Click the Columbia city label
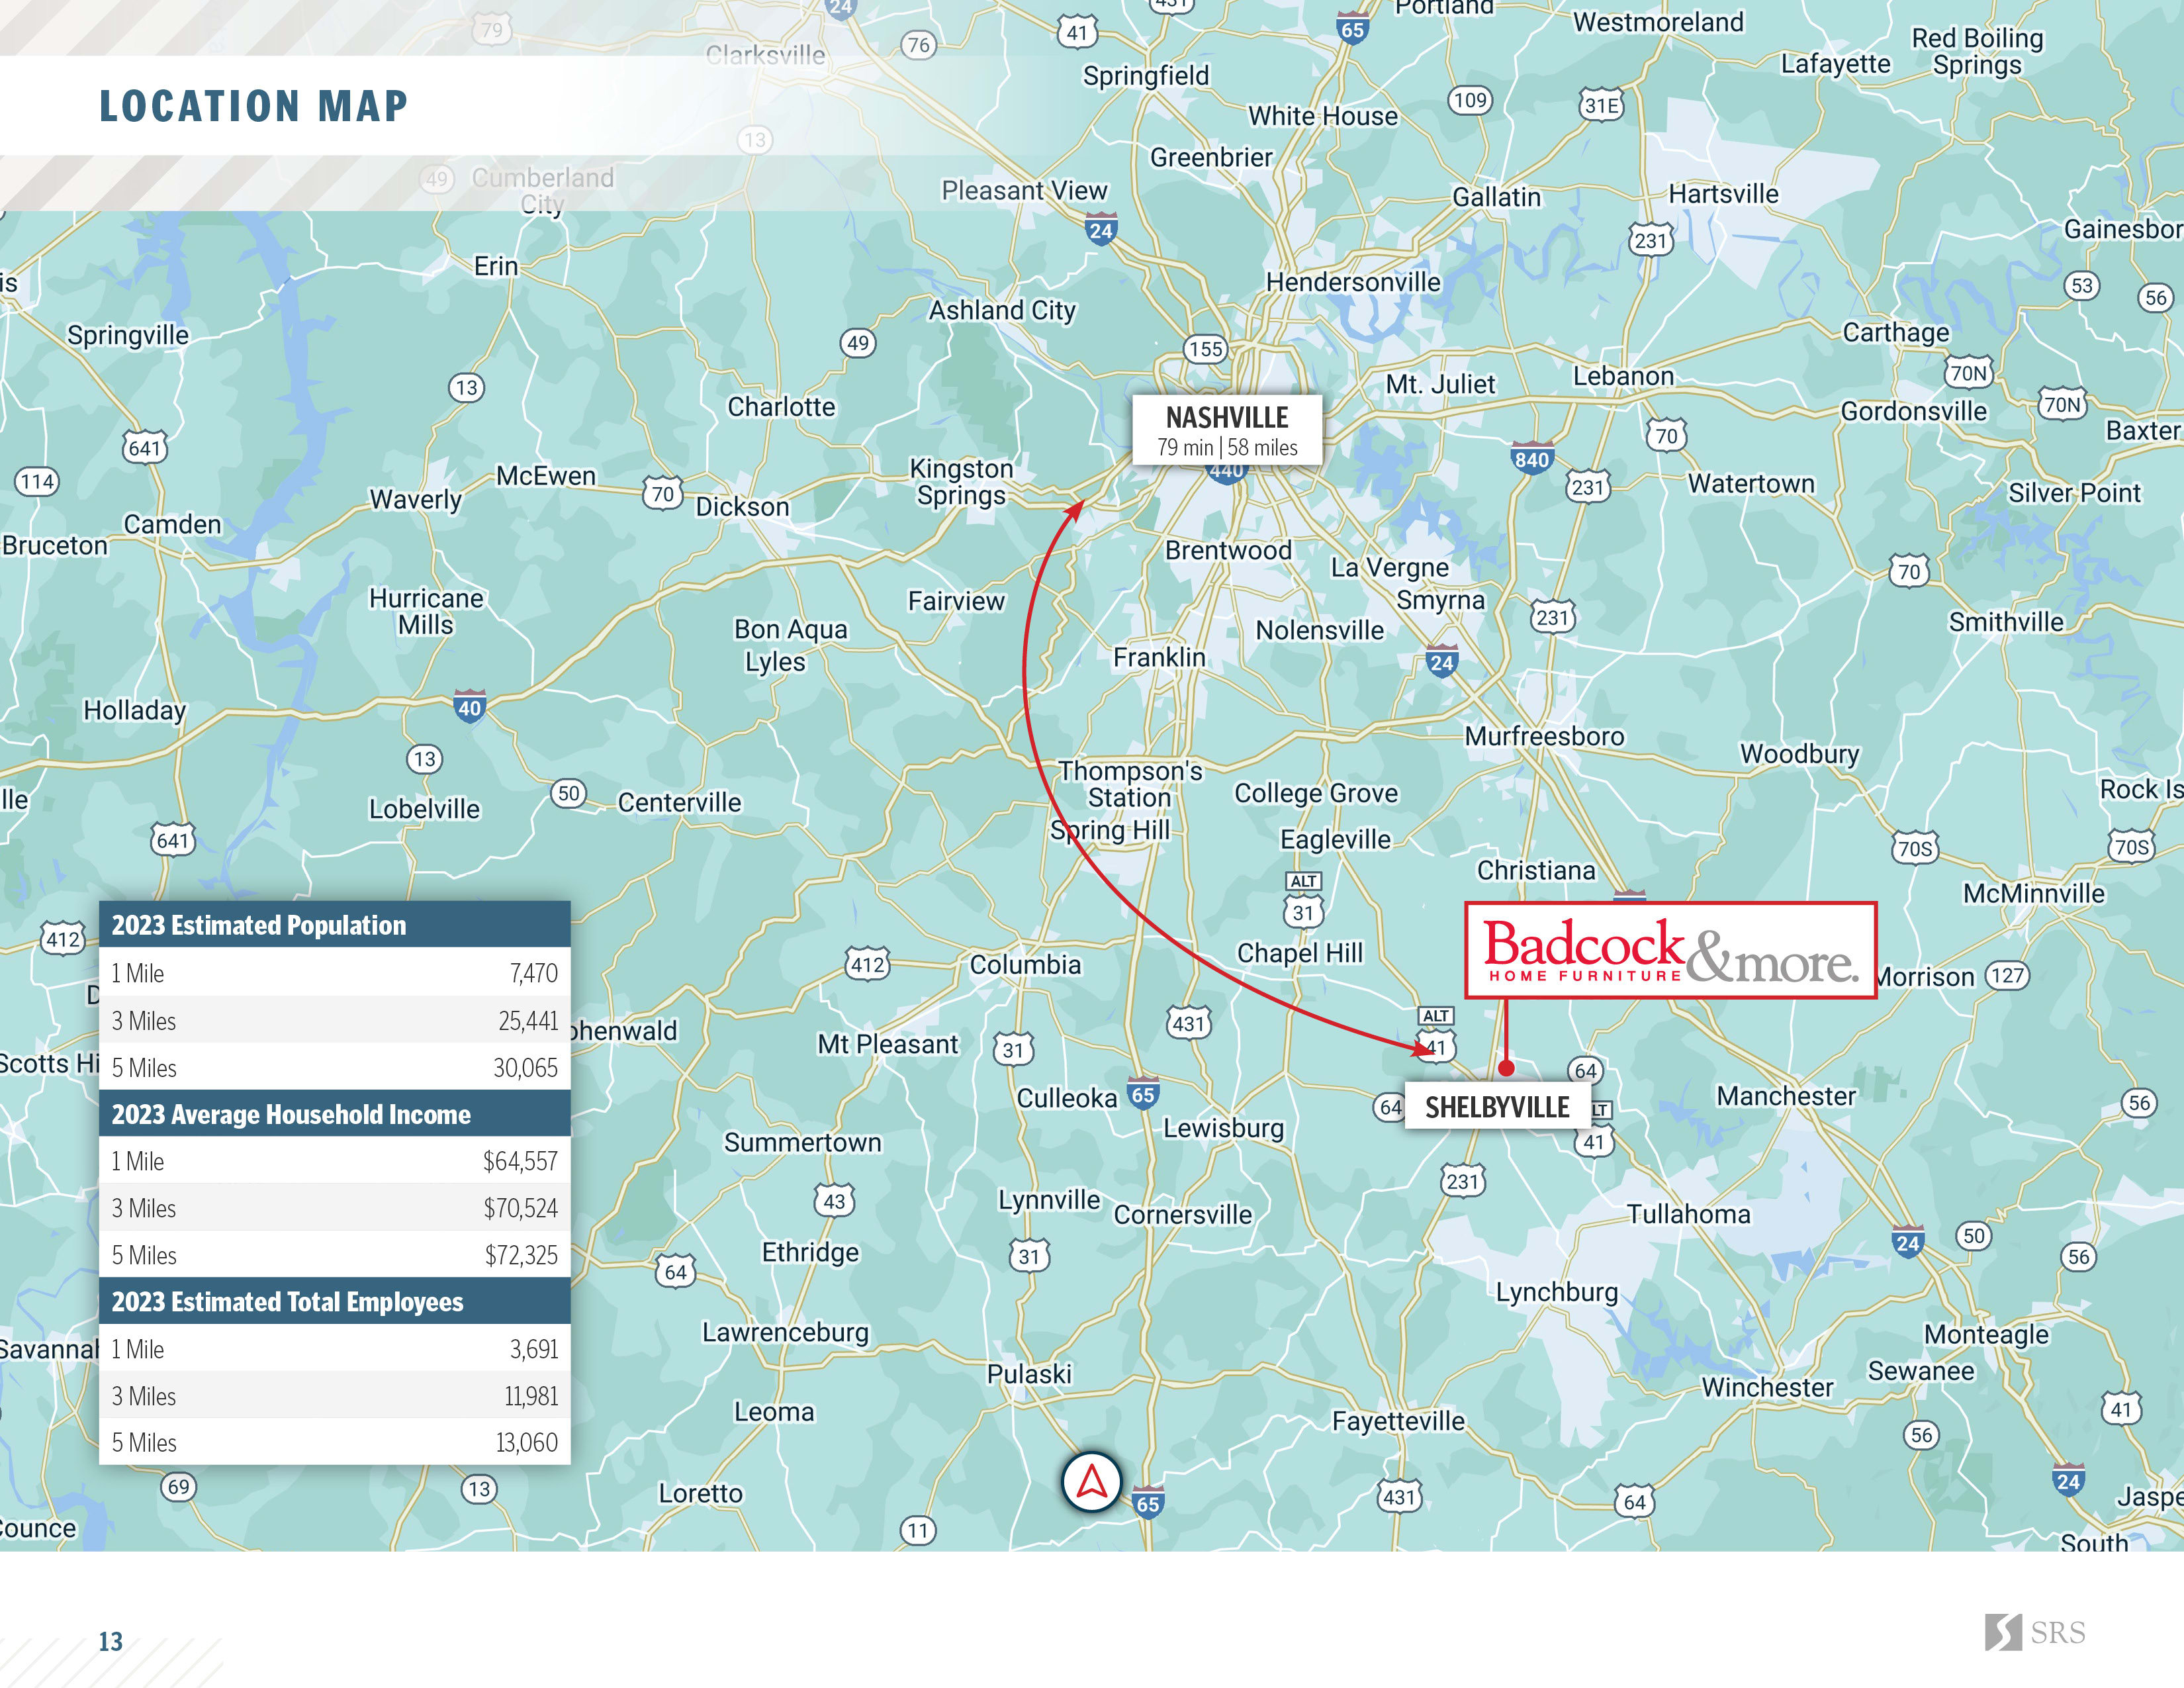The width and height of the screenshot is (2184, 1688). [x=1025, y=965]
